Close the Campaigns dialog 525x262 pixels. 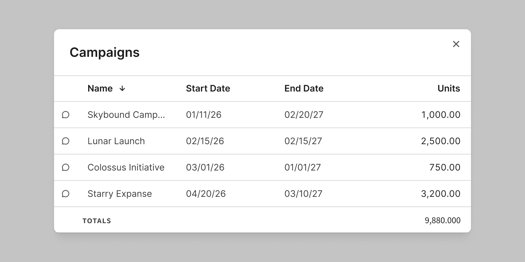[456, 44]
